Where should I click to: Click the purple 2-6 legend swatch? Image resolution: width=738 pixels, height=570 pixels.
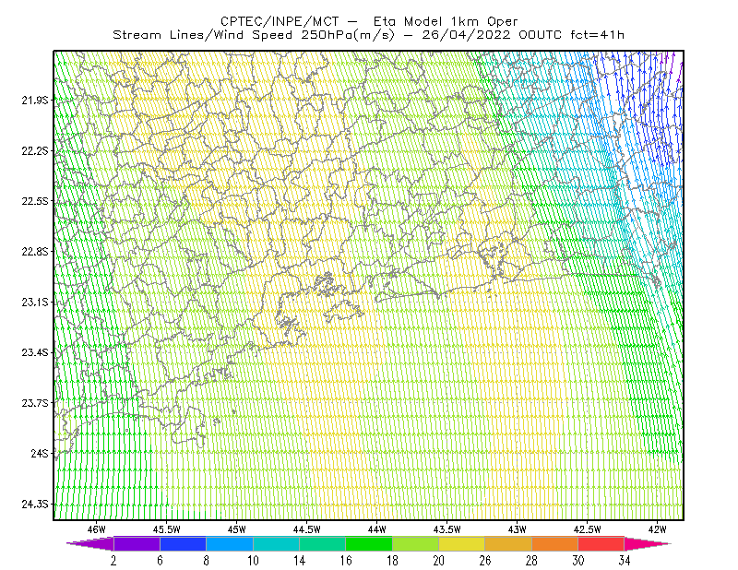(137, 543)
